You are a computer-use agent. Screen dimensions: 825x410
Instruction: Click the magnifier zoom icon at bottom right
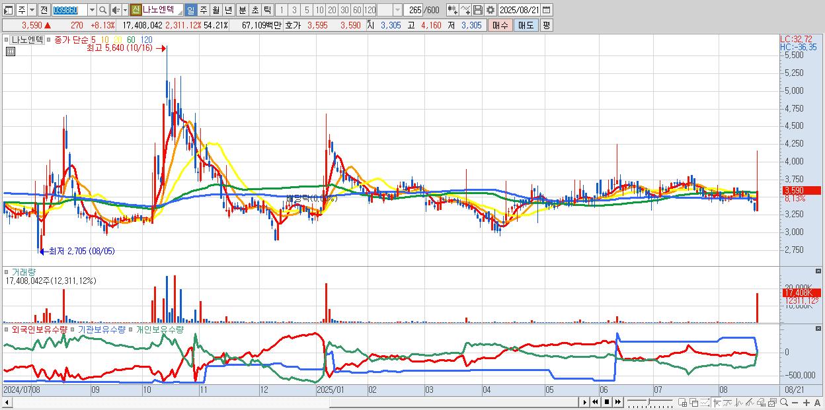pos(784,402)
